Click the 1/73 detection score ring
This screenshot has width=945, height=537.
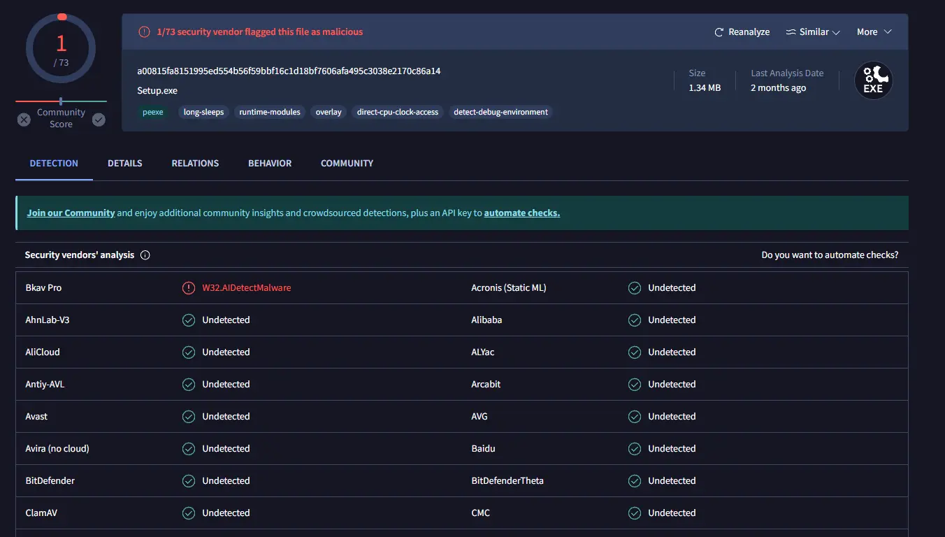pyautogui.click(x=61, y=49)
